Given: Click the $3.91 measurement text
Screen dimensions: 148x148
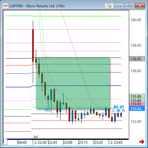Looking at the screenshot, I should (119, 107).
